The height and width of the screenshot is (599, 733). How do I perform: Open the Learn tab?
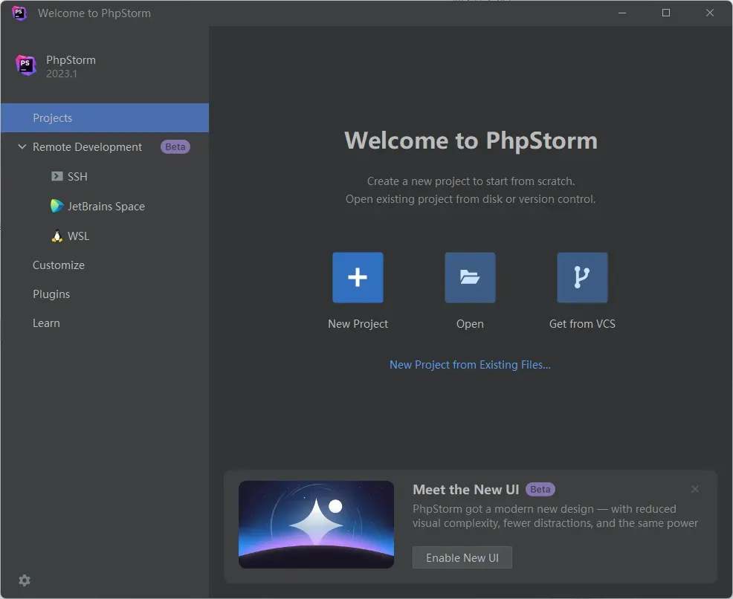46,323
